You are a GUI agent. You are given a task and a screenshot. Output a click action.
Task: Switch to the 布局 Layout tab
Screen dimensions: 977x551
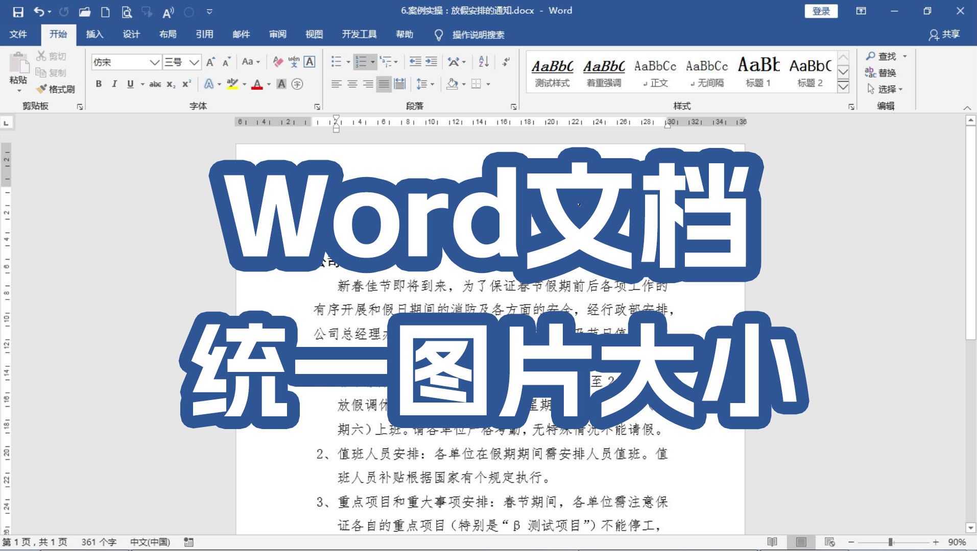coord(168,34)
